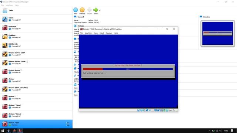Click the audio indicator in VM status bar

[144, 110]
